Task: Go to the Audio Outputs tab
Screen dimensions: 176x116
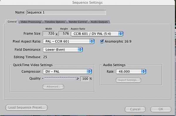Action: pyautogui.click(x=99, y=22)
